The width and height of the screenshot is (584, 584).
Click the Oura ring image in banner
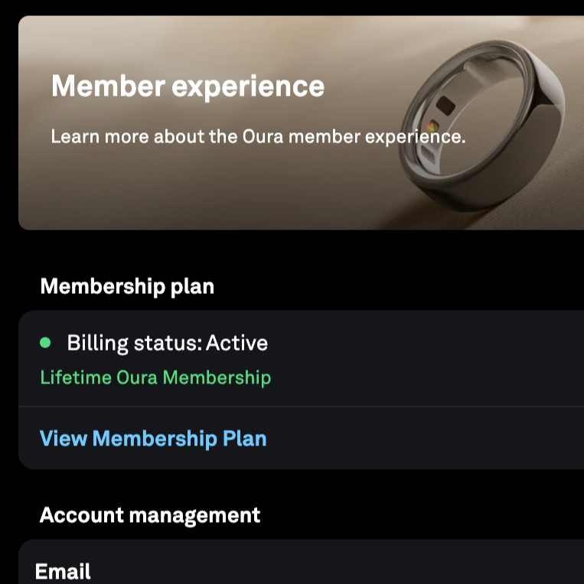(x=490, y=126)
